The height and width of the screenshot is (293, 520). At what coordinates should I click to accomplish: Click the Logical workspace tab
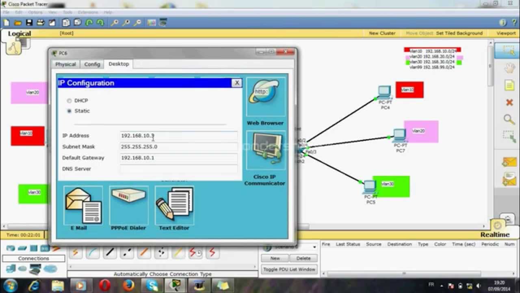click(x=19, y=34)
